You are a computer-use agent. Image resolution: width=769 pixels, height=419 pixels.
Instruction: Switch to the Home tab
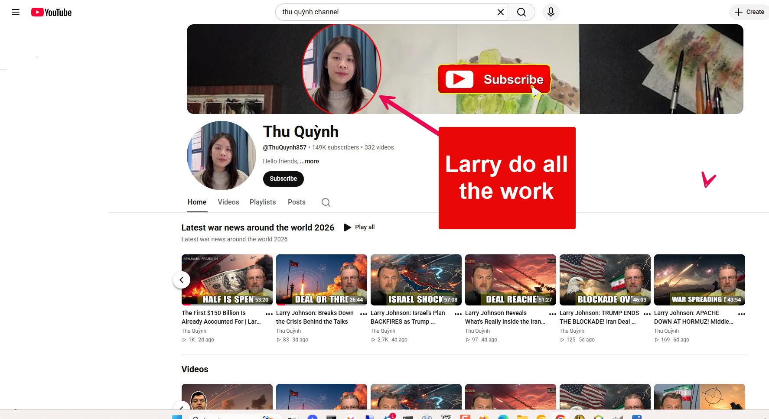point(197,202)
